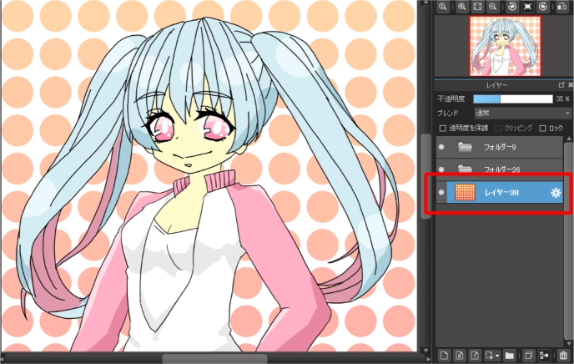The width and height of the screenshot is (574, 364).
Task: Click the レイヤー38 layer thumbnail
Action: point(465,192)
